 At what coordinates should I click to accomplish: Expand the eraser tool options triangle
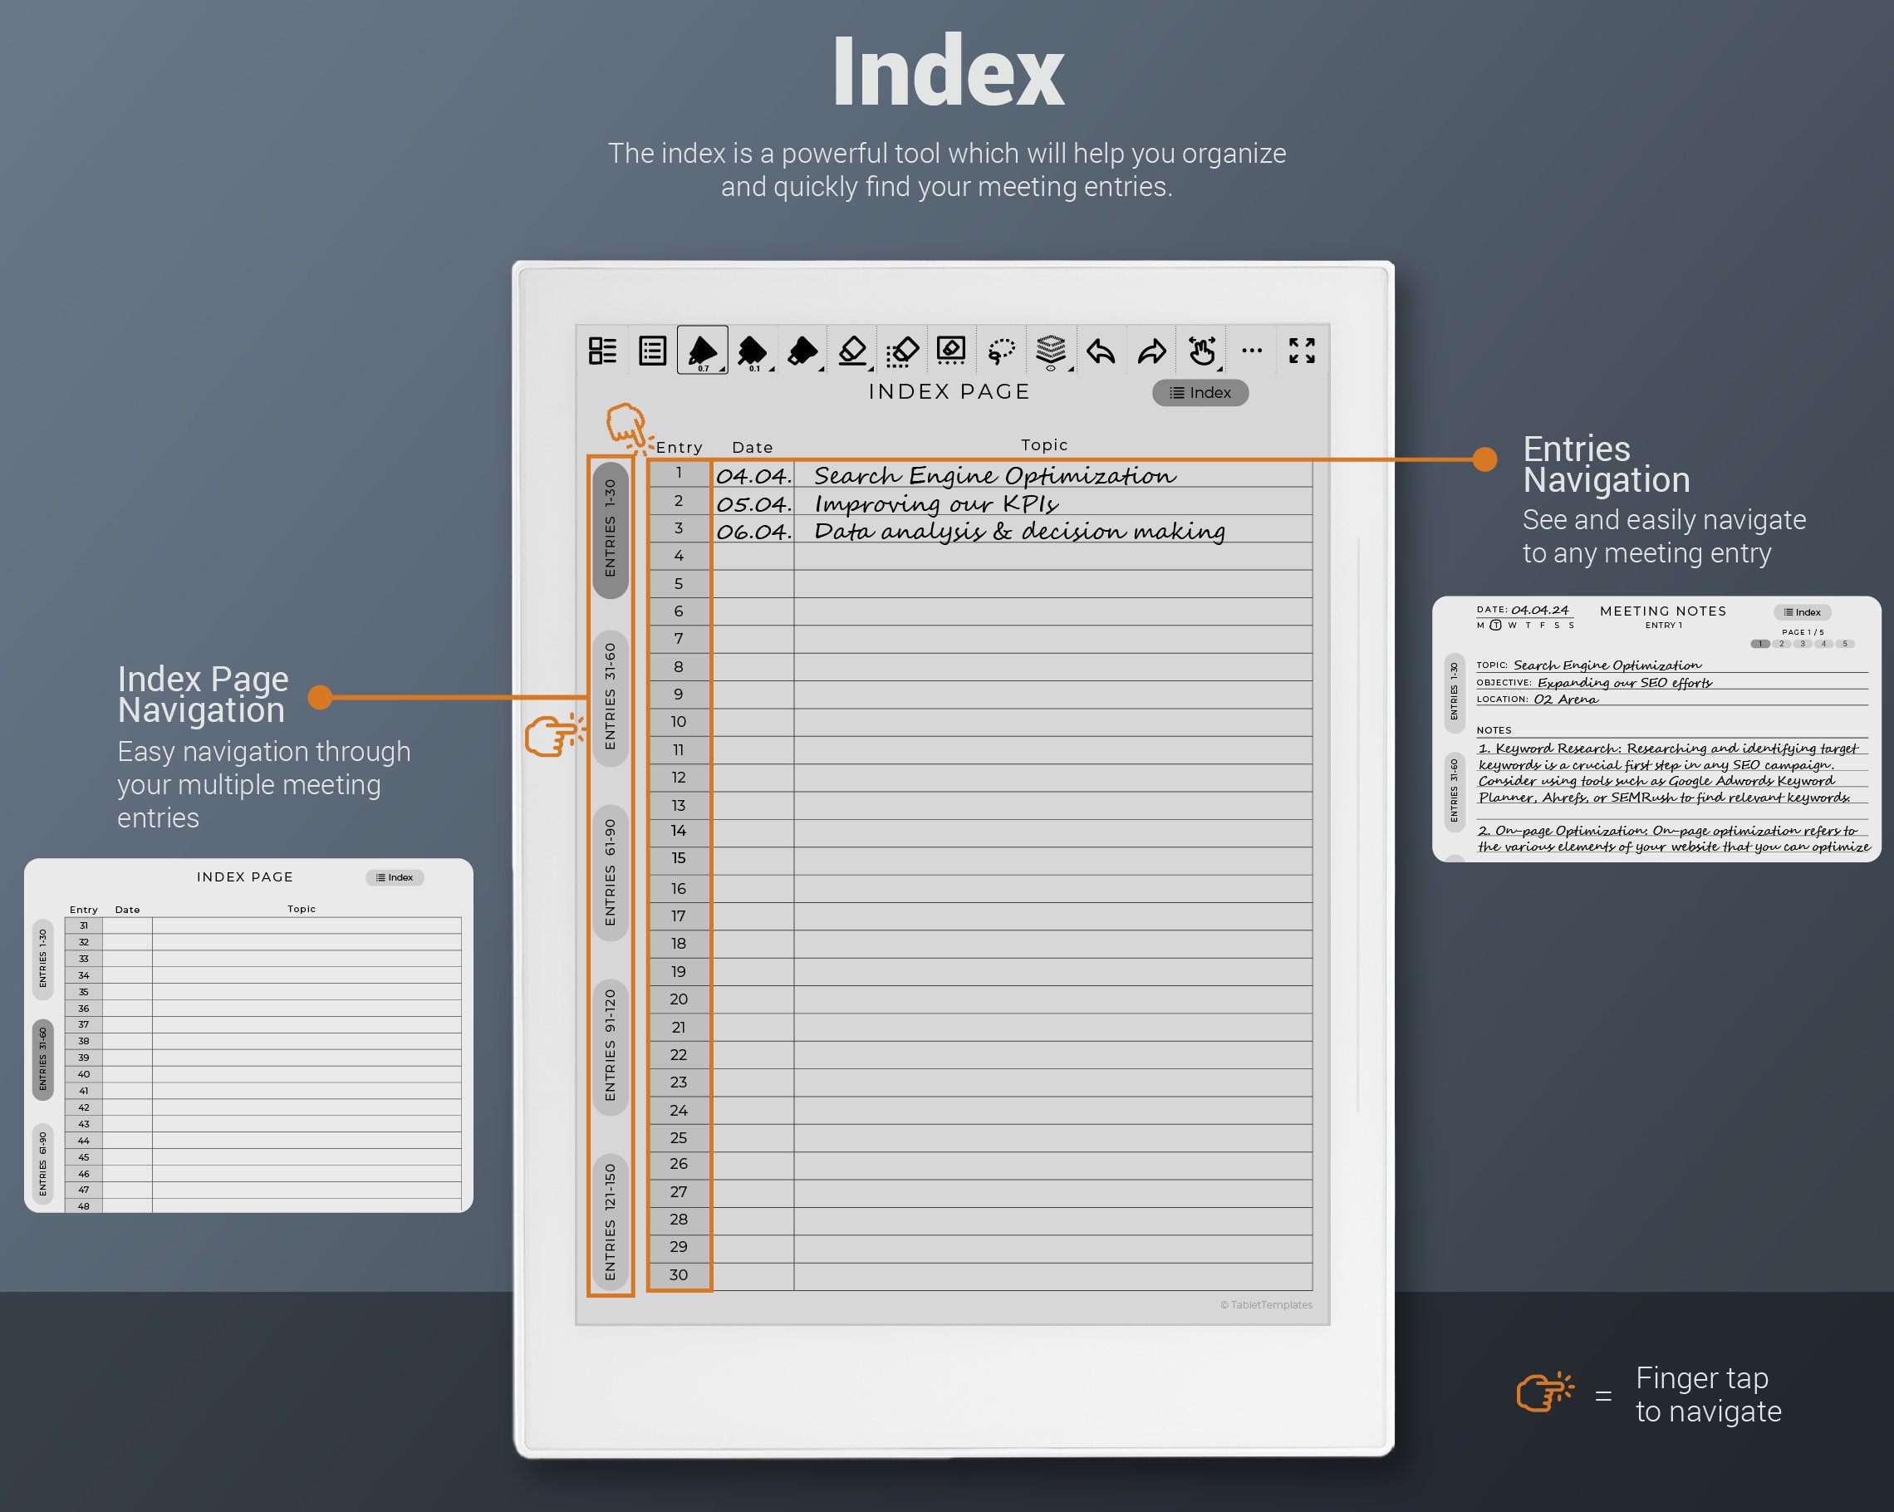point(872,369)
